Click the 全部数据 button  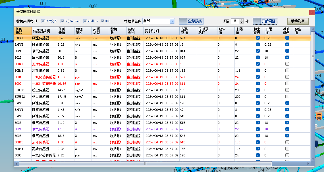[191, 21]
